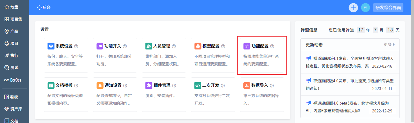This screenshot has height=123, width=414.
Task: Click the plus quick-create button
Action: (x=353, y=8)
